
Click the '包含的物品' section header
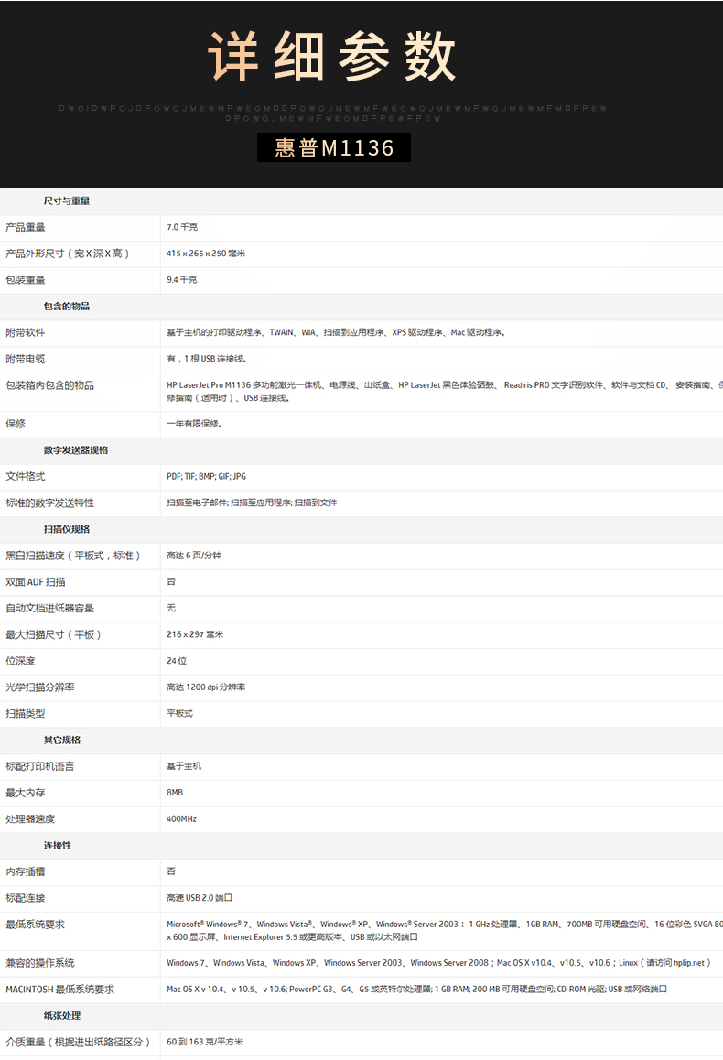pos(67,307)
